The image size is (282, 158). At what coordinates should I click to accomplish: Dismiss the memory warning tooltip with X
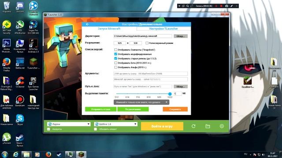pos(167,102)
